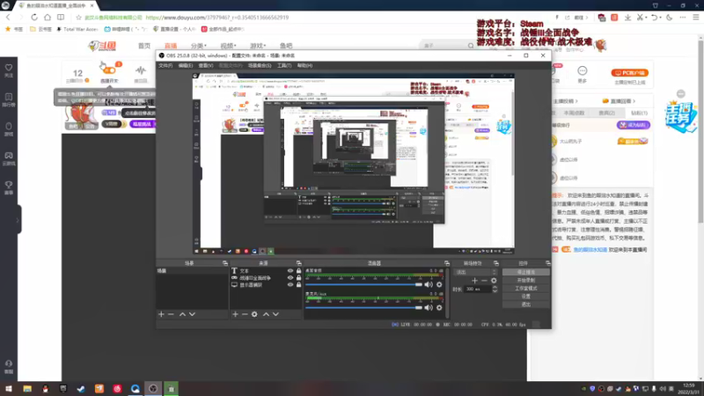This screenshot has height=396, width=704.
Task: Open OBS 场景集合(S) menu
Action: (x=260, y=65)
